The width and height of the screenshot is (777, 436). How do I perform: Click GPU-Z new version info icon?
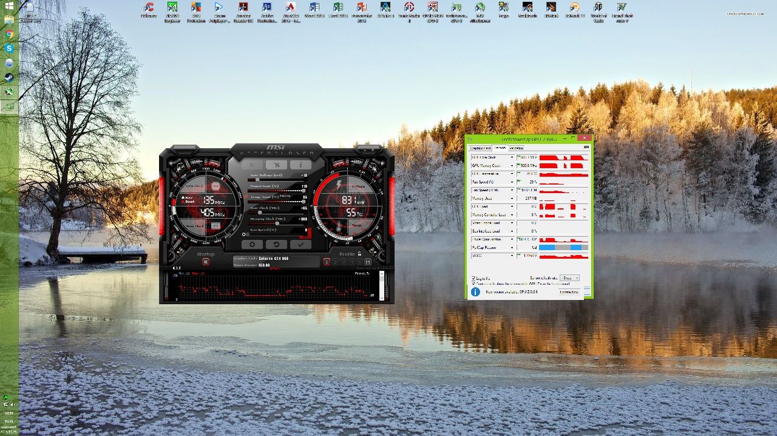pos(475,292)
